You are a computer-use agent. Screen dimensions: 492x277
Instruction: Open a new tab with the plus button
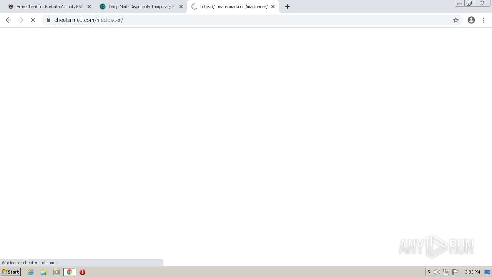pyautogui.click(x=288, y=7)
